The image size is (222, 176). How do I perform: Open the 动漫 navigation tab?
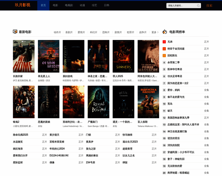point(82,5)
